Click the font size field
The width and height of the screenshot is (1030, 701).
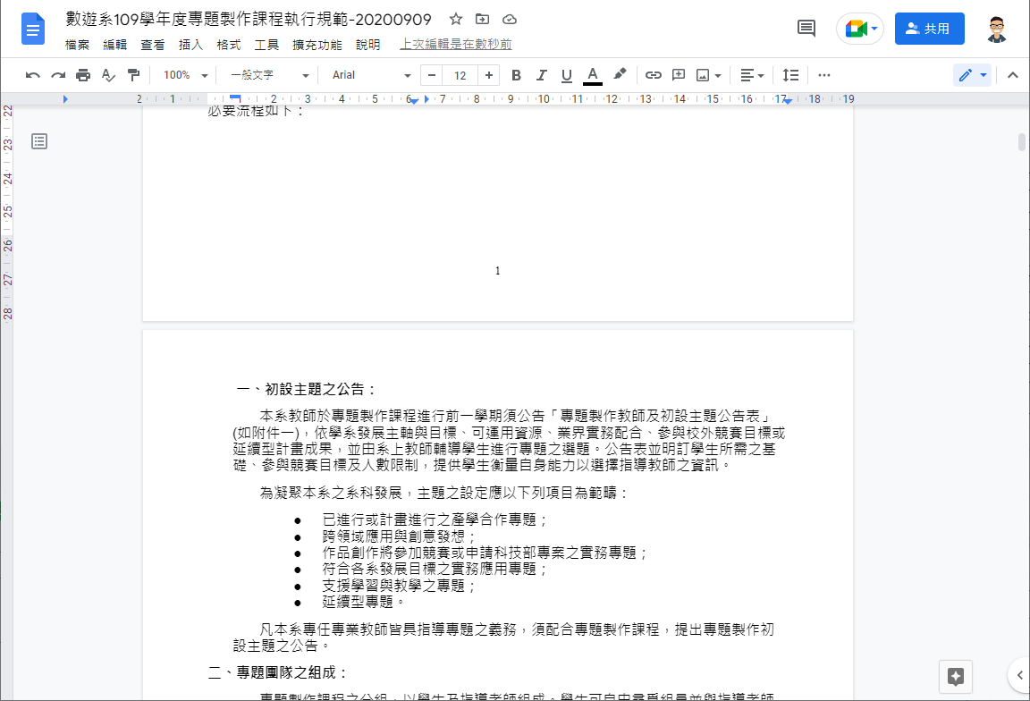tap(460, 75)
